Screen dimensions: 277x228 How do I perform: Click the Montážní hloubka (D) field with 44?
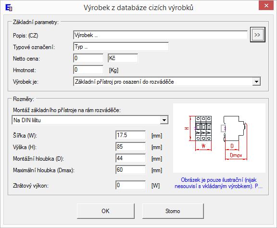click(x=130, y=158)
